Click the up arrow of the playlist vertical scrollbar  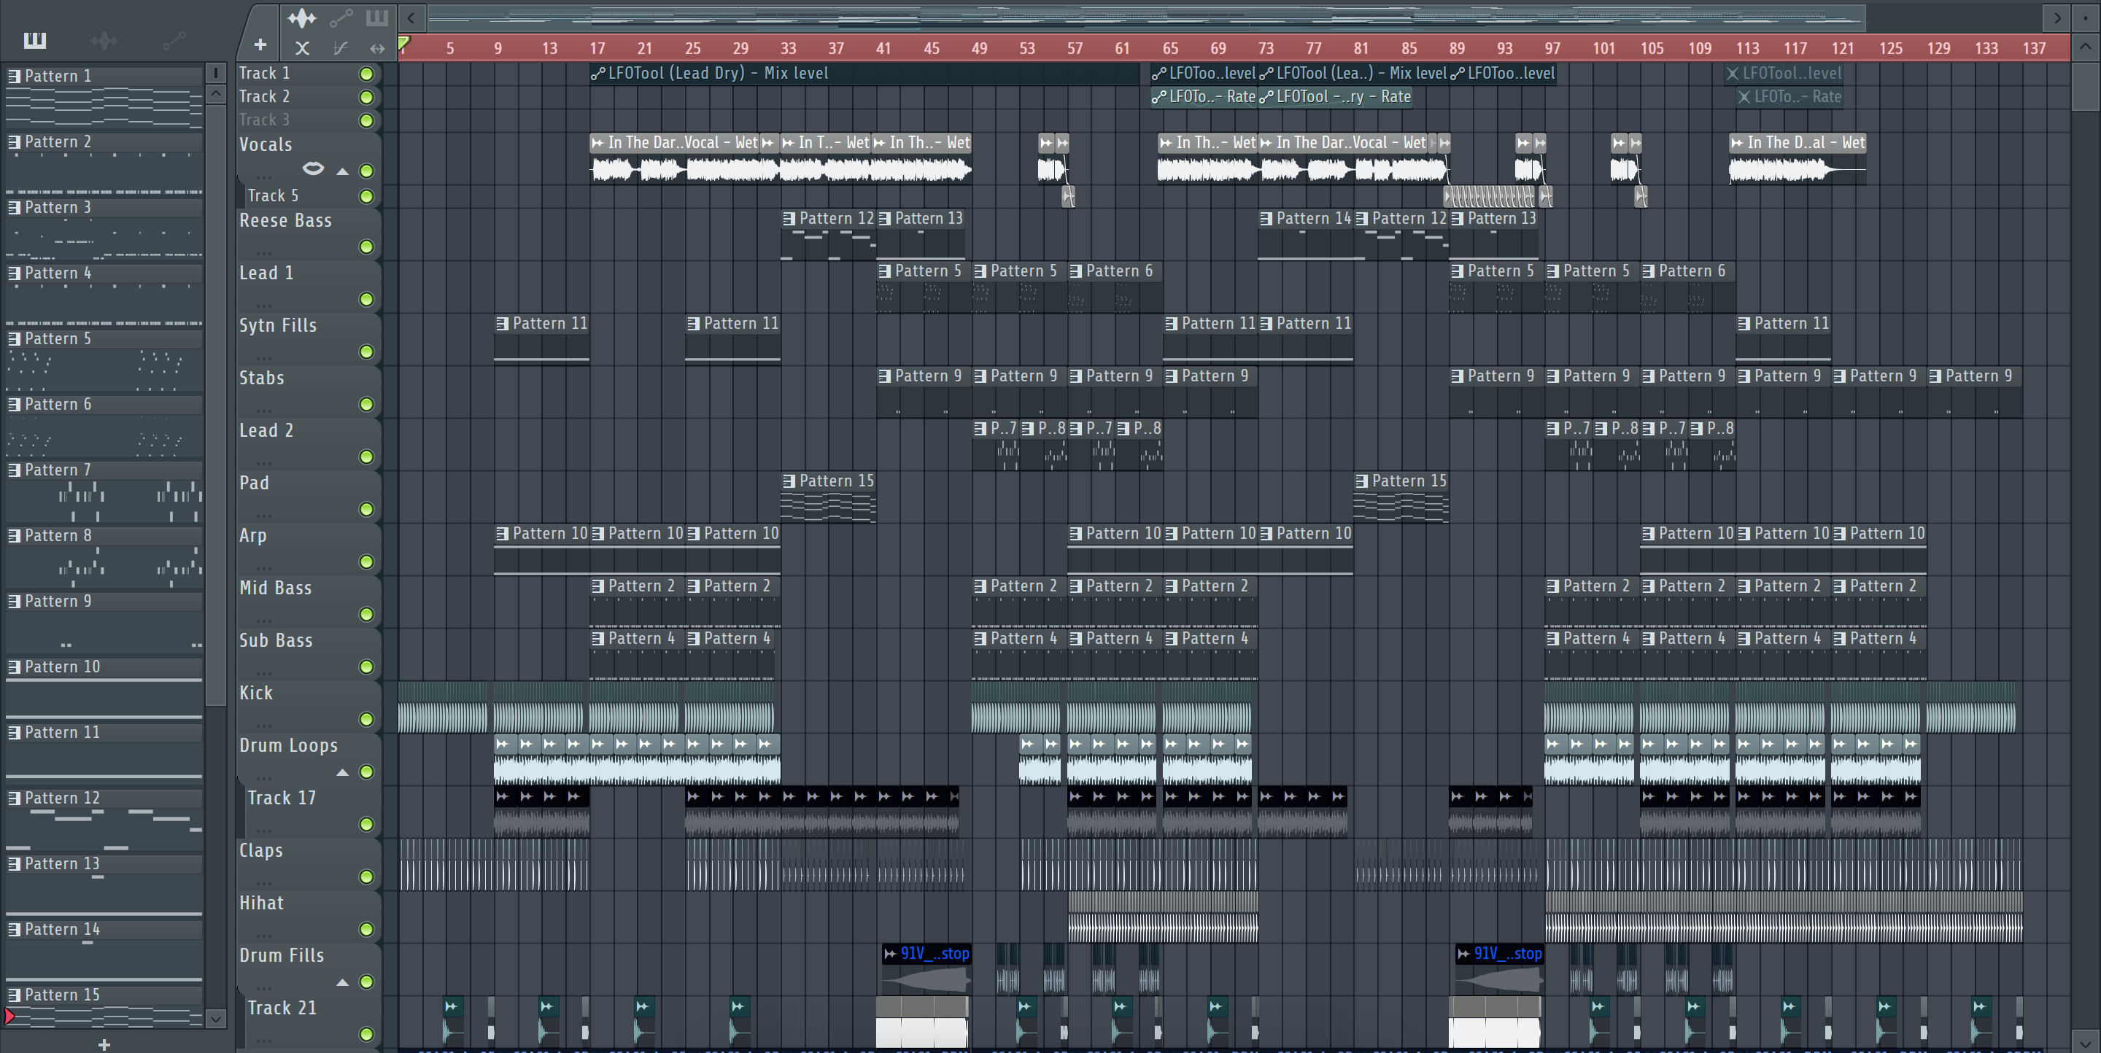pos(2085,46)
